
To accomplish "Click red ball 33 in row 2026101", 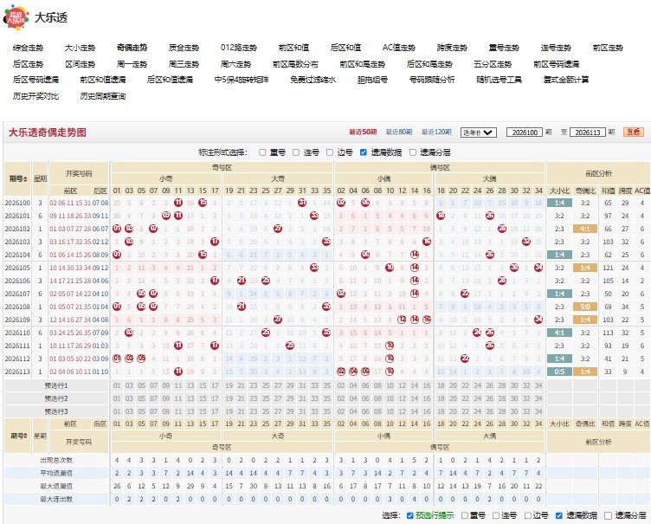I will pyautogui.click(x=314, y=216).
